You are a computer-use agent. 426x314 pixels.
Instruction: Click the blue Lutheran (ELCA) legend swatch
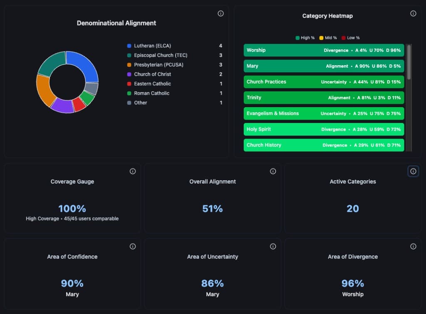(x=129, y=46)
